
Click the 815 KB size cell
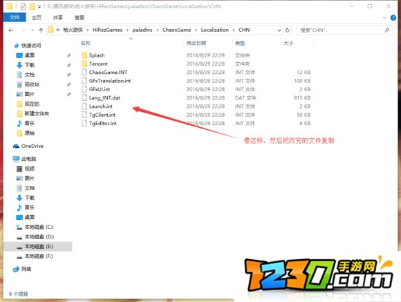(x=302, y=97)
